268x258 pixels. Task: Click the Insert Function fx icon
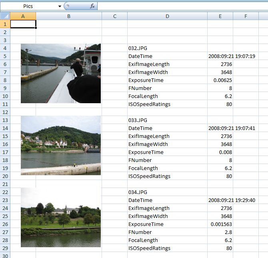(92, 6)
